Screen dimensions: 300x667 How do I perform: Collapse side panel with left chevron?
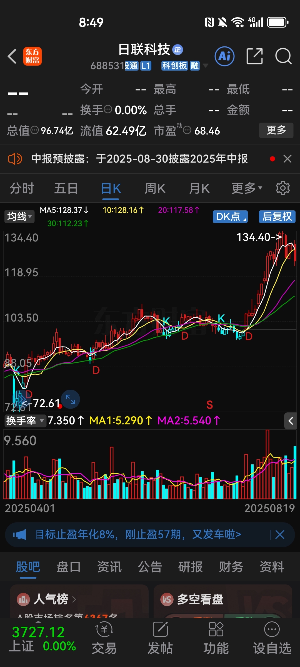[x=291, y=421]
